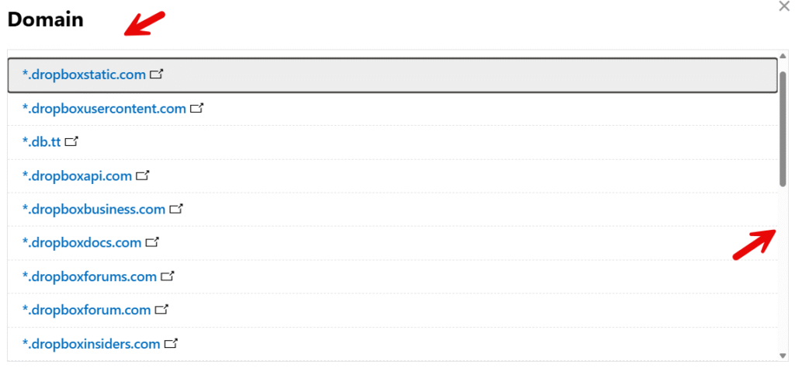The width and height of the screenshot is (795, 368).
Task: Click external link icon beside *.dropboxbusiness.com
Action: pos(176,209)
